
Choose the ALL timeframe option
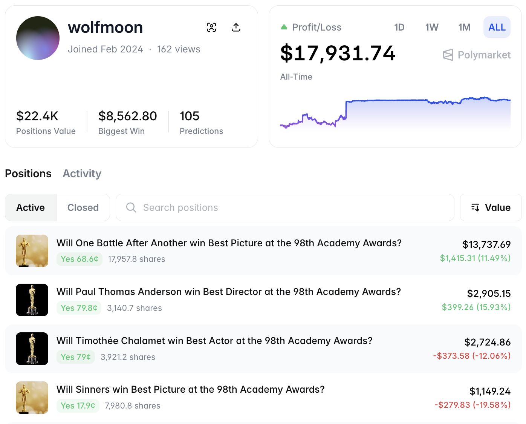(497, 27)
